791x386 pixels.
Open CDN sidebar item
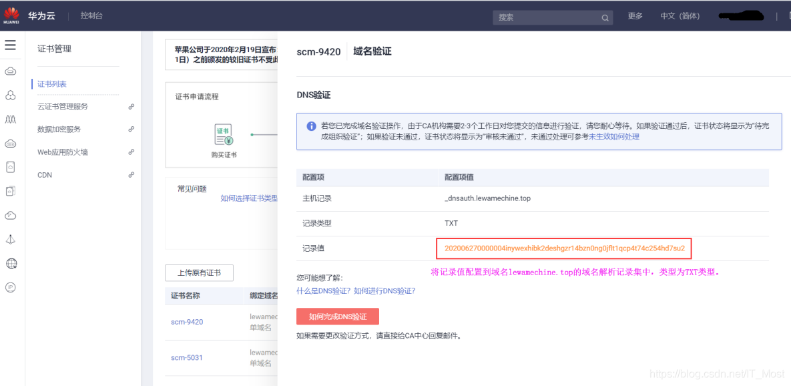click(x=45, y=175)
